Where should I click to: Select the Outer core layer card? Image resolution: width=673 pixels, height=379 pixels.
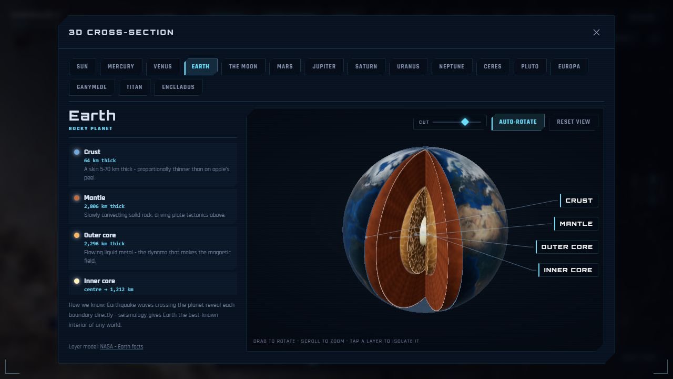click(x=152, y=247)
